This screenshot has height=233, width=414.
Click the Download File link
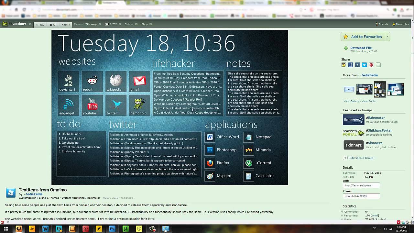pyautogui.click(x=361, y=48)
